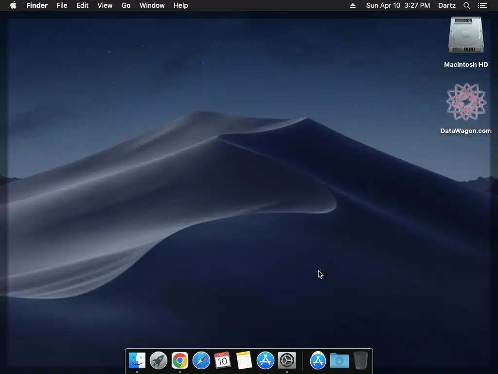Open the View menu
The width and height of the screenshot is (498, 374).
(105, 5)
